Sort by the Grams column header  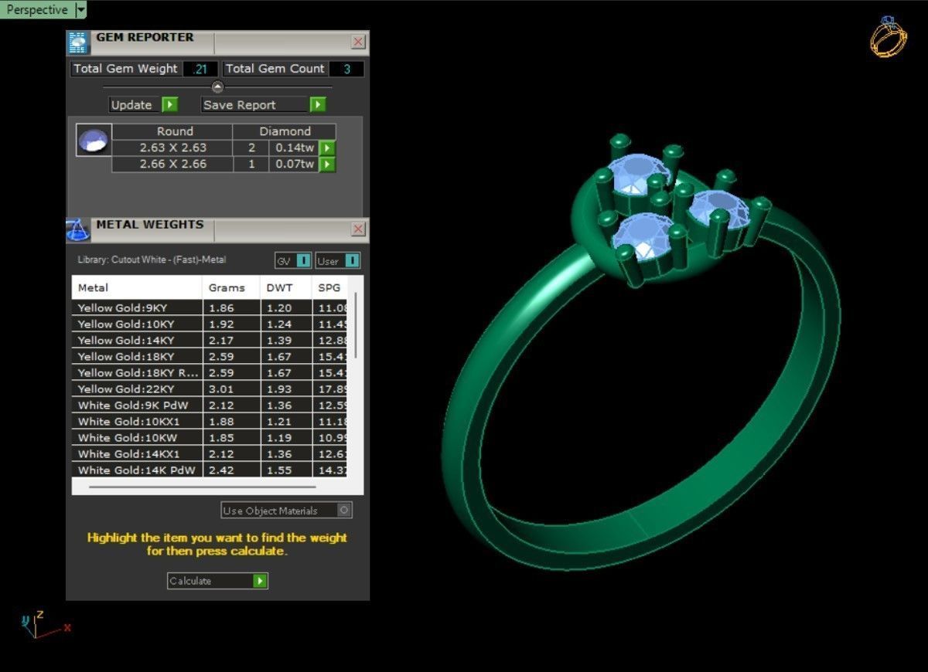point(231,287)
